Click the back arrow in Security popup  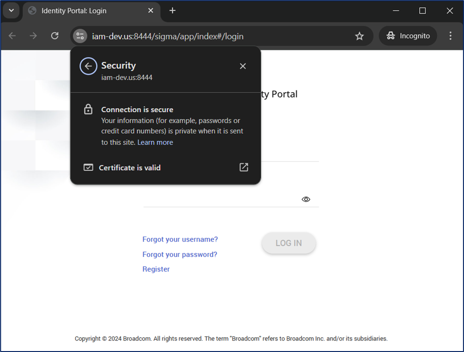[x=88, y=66]
